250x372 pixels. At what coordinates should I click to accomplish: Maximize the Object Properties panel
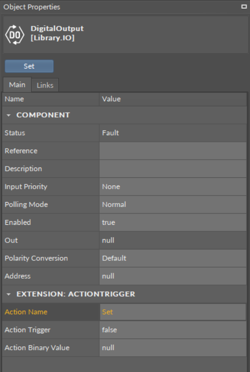click(x=244, y=6)
